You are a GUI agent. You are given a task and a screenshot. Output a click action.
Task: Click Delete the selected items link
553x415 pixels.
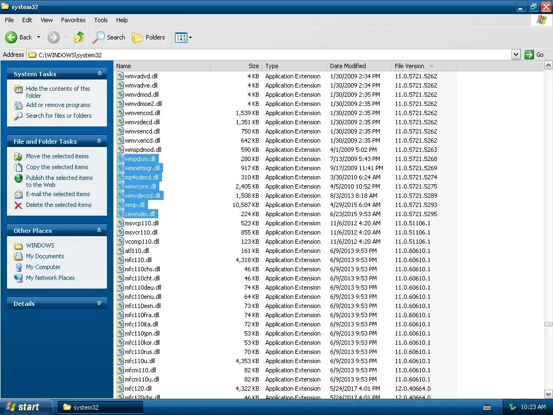(58, 205)
